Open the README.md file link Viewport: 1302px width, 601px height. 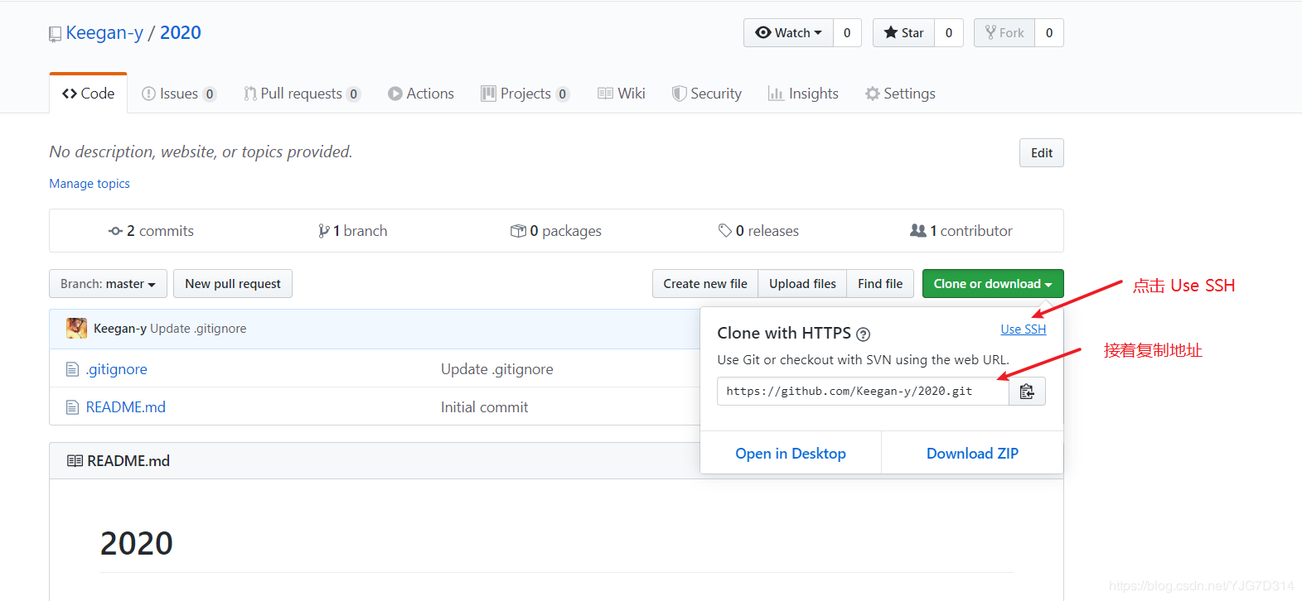point(126,407)
